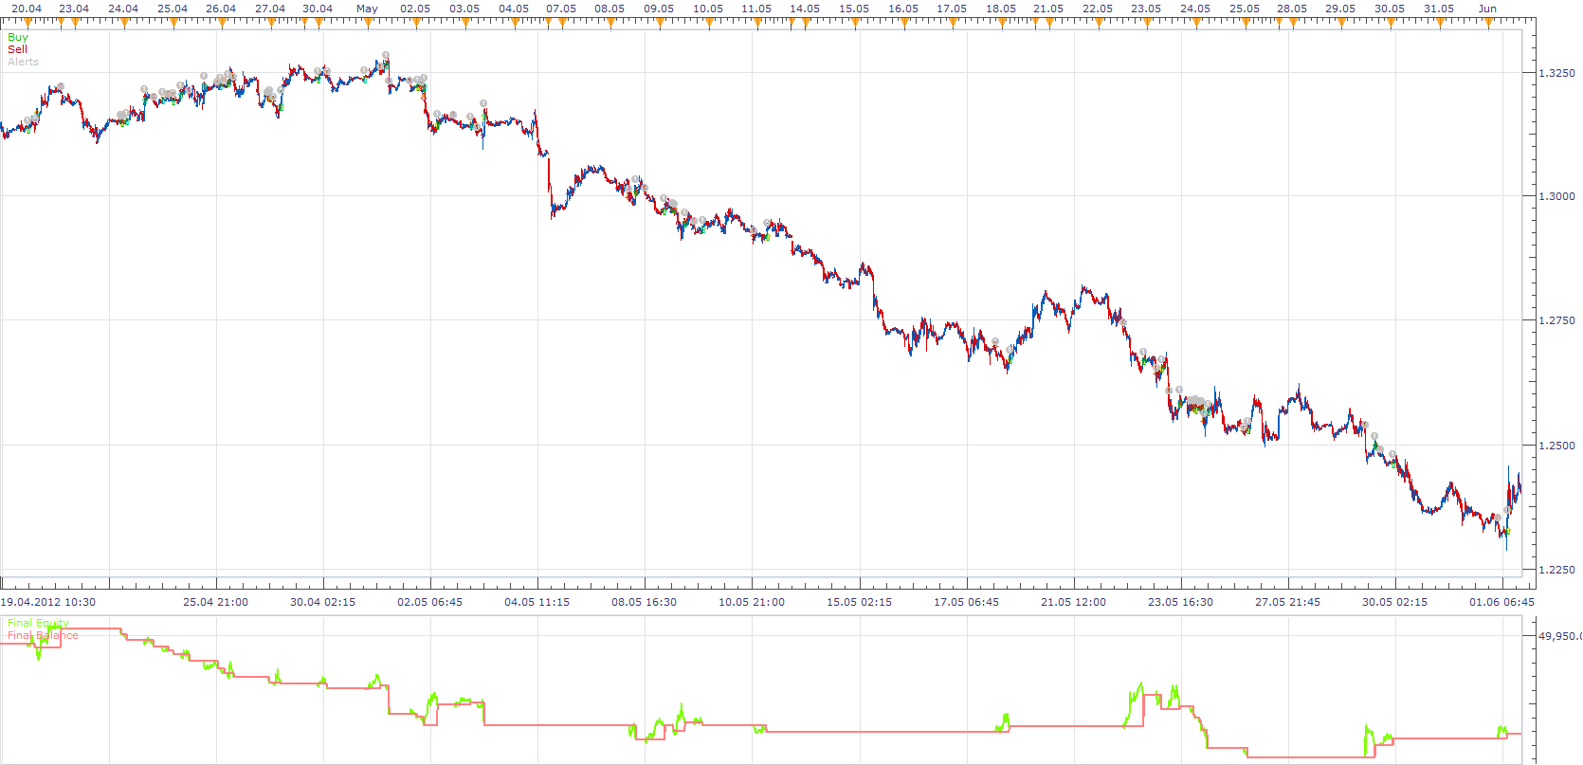Click the 01.06 06:45 time label
1583x765 pixels.
[1501, 602]
